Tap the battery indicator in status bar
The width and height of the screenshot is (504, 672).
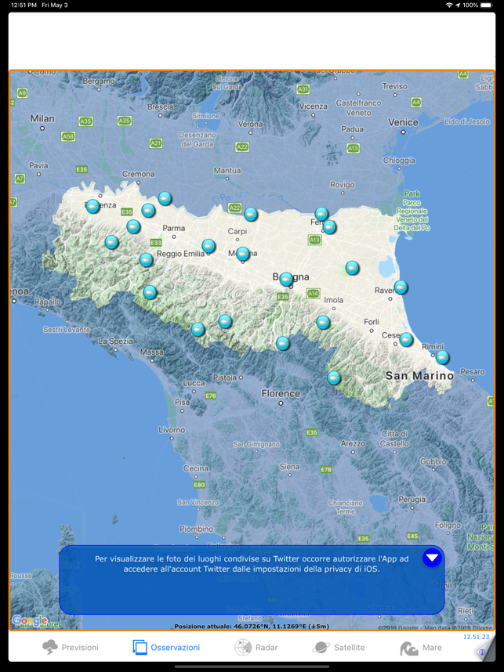[x=487, y=5]
